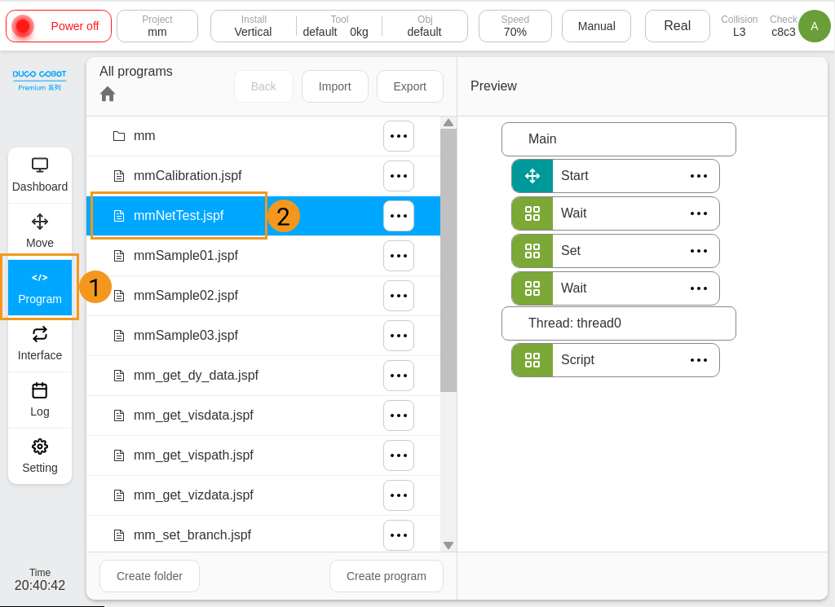This screenshot has height=607, width=835.
Task: Click the green grid icon of Set block
Action: coord(532,251)
